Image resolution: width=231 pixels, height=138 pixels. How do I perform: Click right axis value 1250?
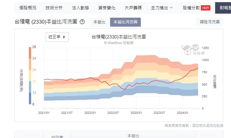(205, 48)
